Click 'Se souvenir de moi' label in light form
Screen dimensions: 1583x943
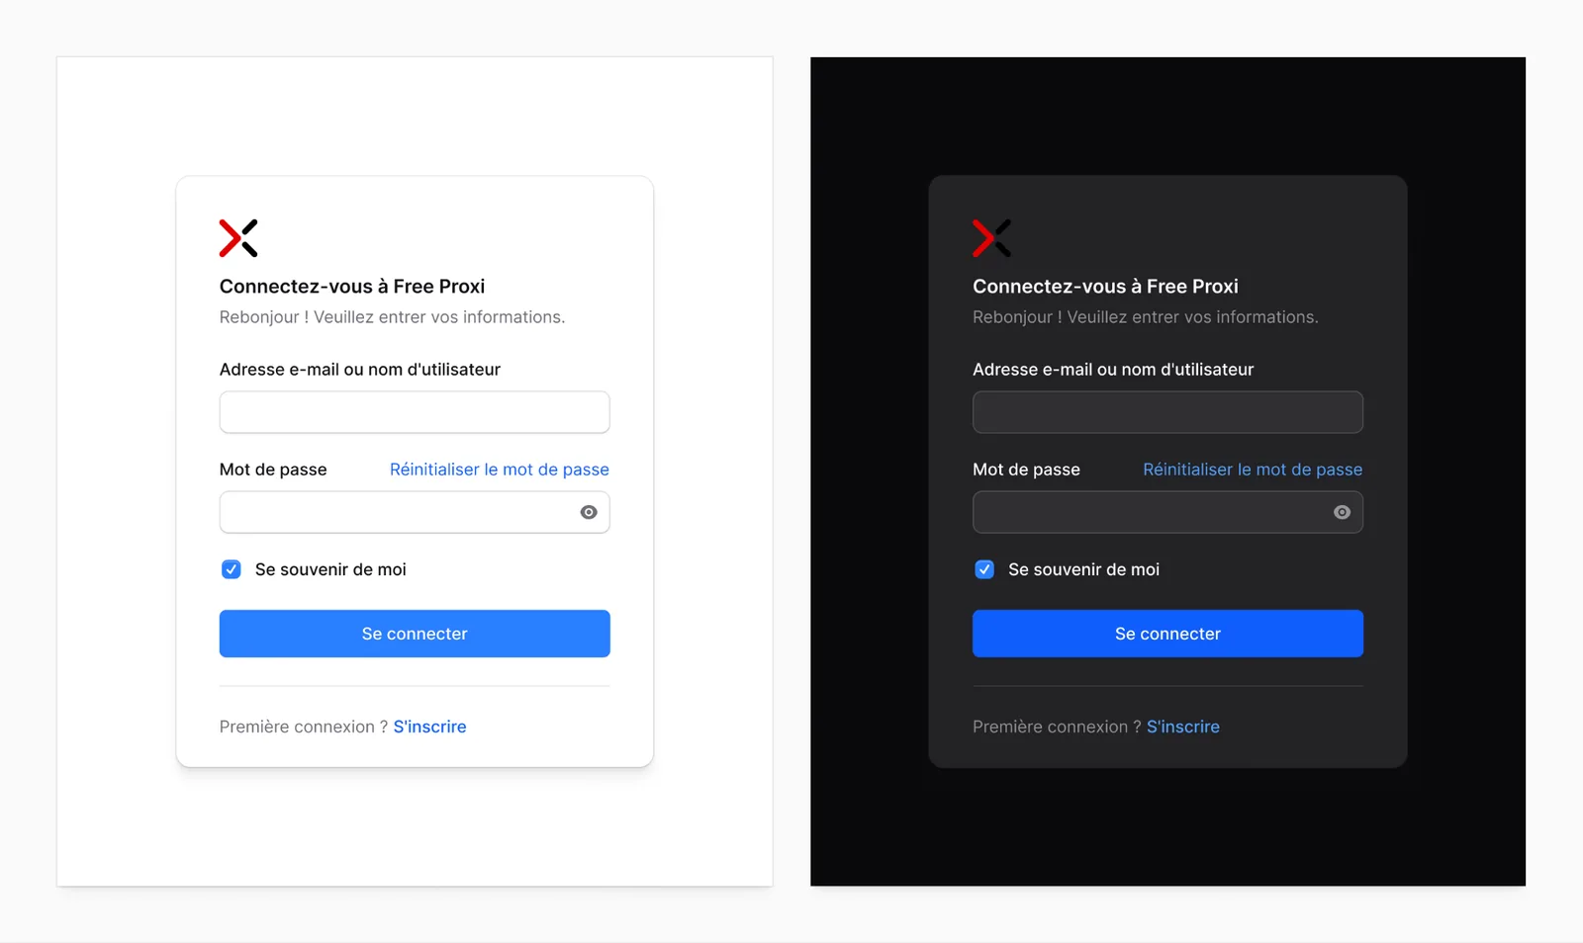pos(330,569)
